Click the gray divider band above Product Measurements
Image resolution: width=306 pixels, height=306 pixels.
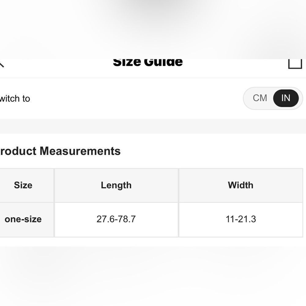[x=153, y=126]
